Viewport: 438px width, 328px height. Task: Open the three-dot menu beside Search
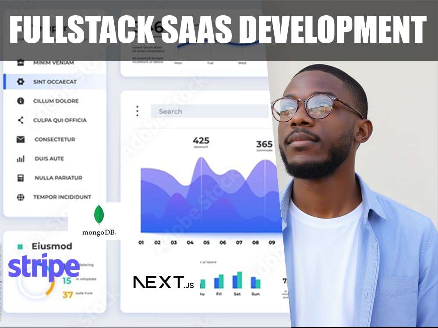pyautogui.click(x=137, y=111)
